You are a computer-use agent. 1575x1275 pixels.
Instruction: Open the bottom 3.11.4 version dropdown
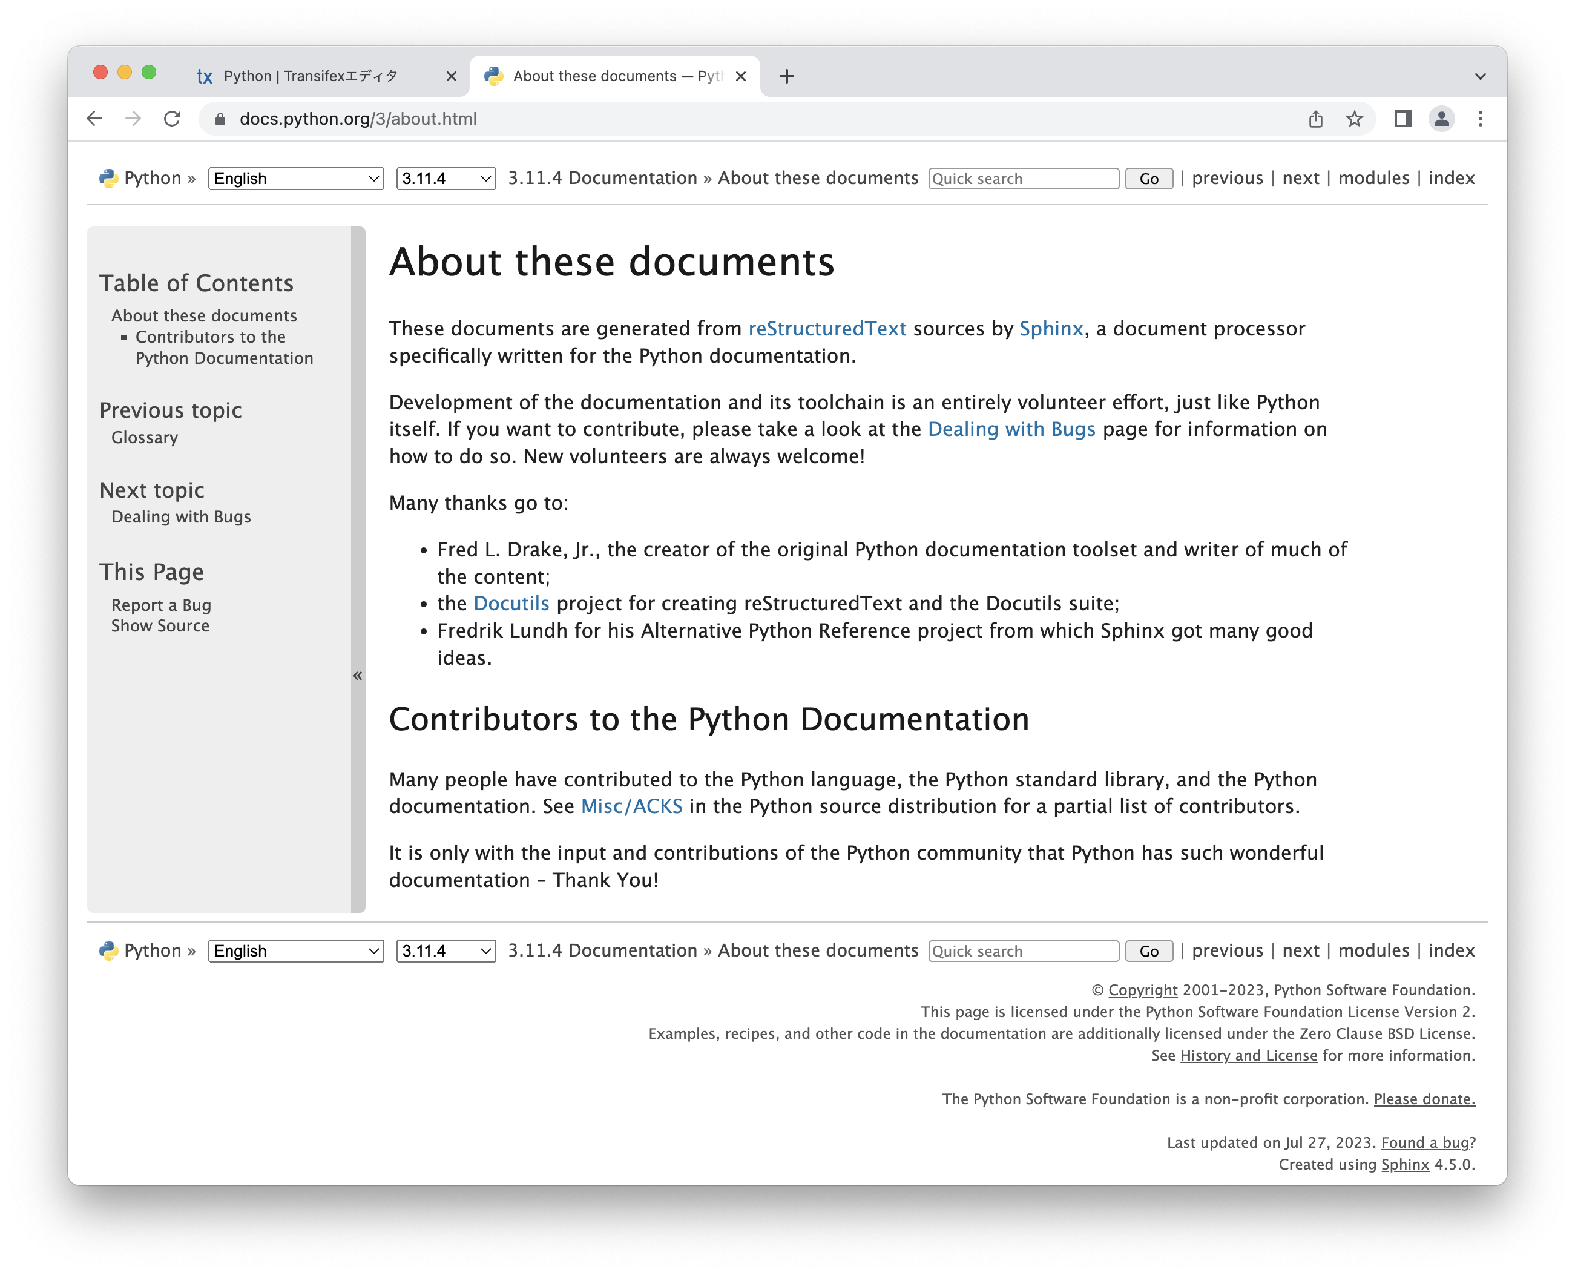pos(445,951)
